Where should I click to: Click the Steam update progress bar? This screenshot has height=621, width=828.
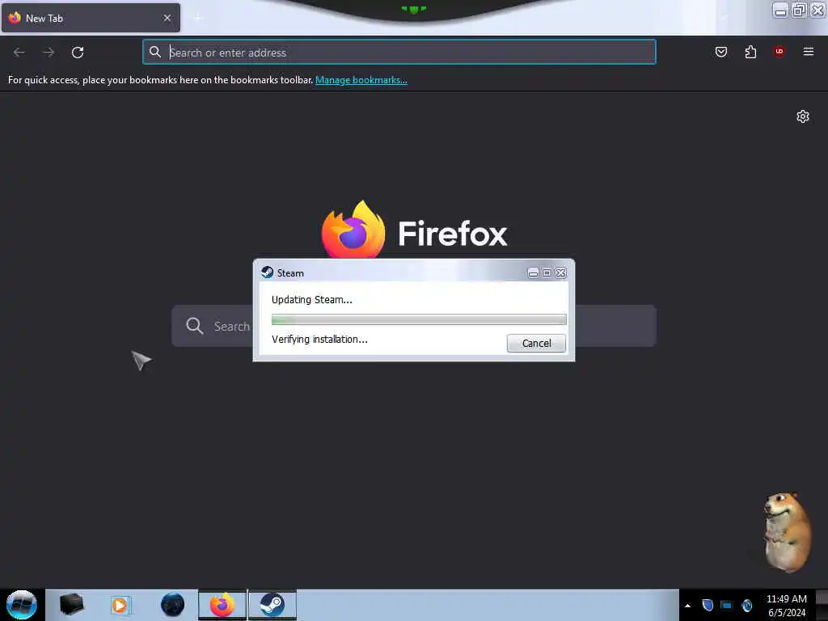coord(419,319)
